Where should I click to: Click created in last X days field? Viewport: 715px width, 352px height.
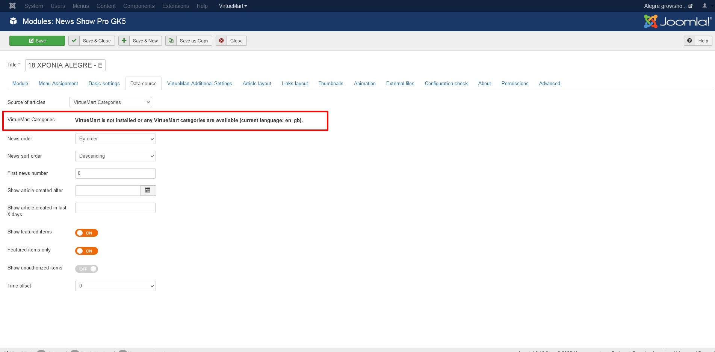pyautogui.click(x=115, y=208)
